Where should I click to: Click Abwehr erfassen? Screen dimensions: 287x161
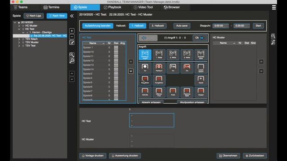click(151, 102)
